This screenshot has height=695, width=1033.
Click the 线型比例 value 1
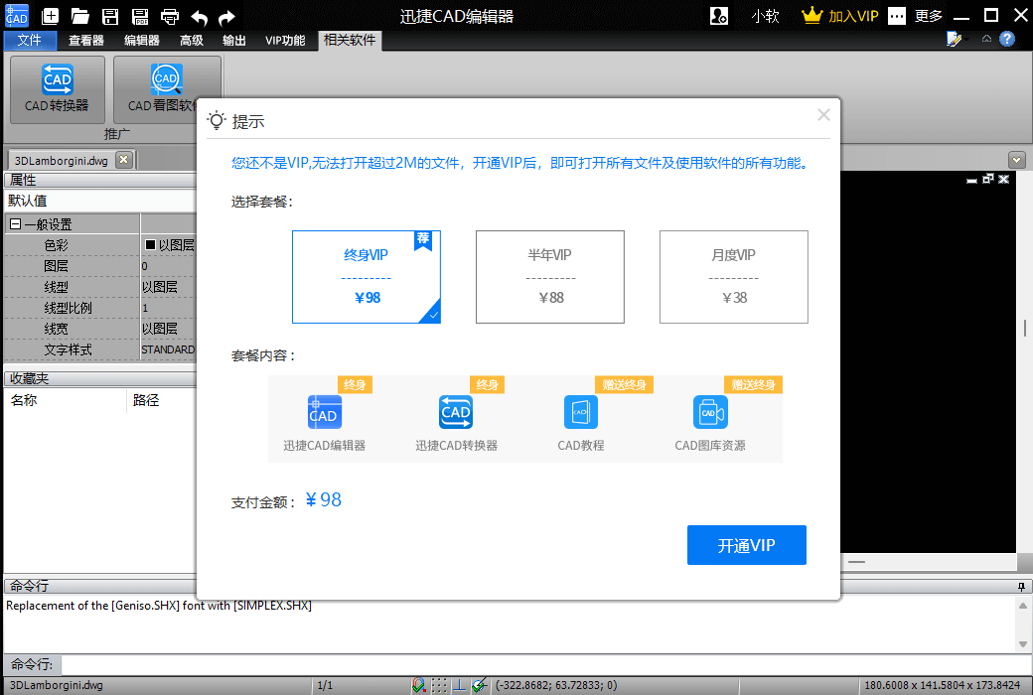pyautogui.click(x=168, y=309)
